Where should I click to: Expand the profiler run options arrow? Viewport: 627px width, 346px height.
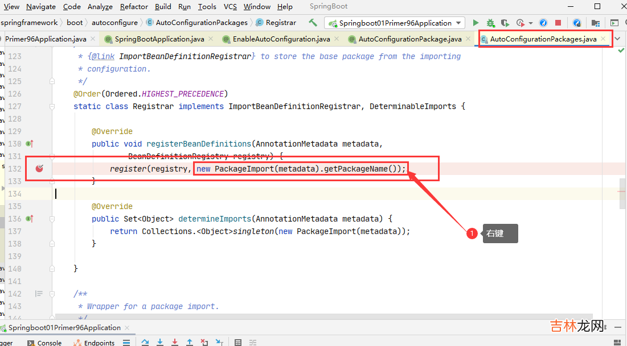pyautogui.click(x=531, y=23)
